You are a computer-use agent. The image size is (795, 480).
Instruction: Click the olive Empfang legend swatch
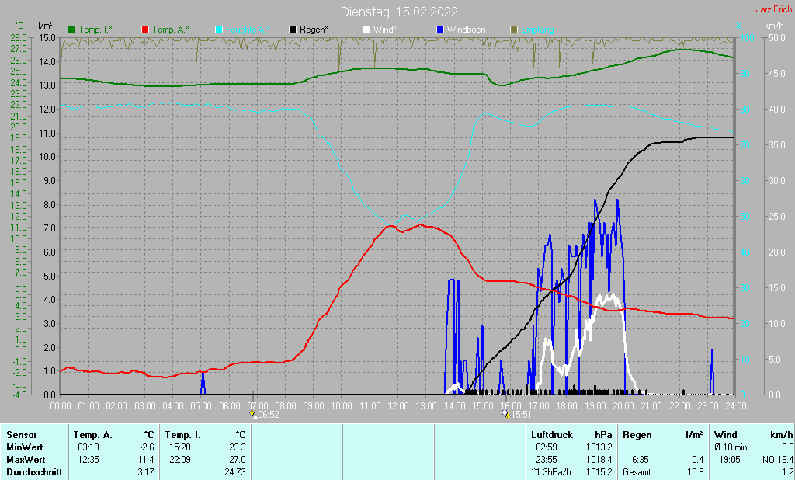[x=514, y=30]
